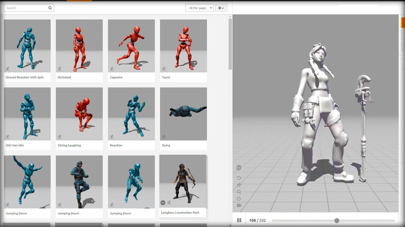Viewport: 405px width, 227px height.
Task: Click the running-man icon on Sitting Laughing
Action: (x=59, y=137)
